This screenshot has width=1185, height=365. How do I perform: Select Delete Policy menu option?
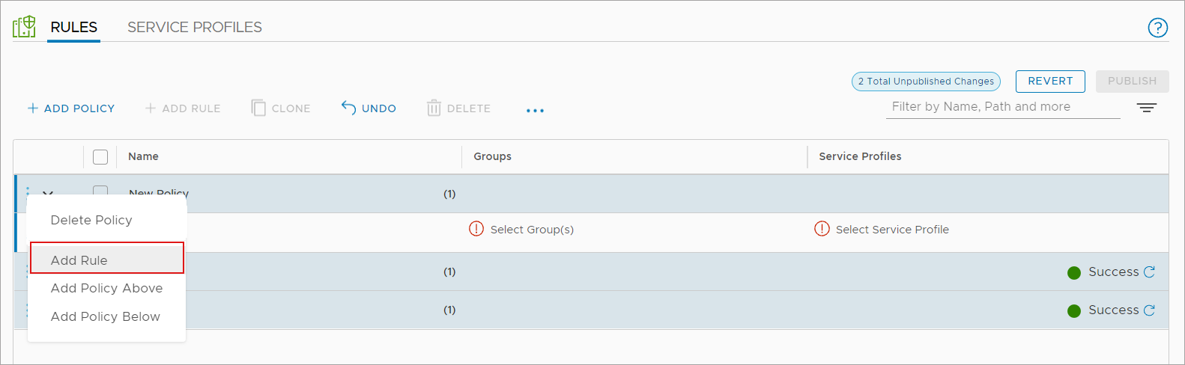pos(91,220)
